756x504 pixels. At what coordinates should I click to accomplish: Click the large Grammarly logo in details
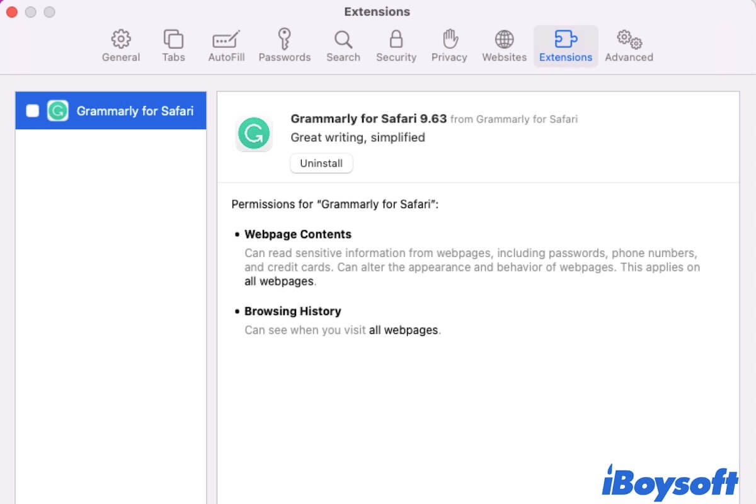[x=254, y=134]
